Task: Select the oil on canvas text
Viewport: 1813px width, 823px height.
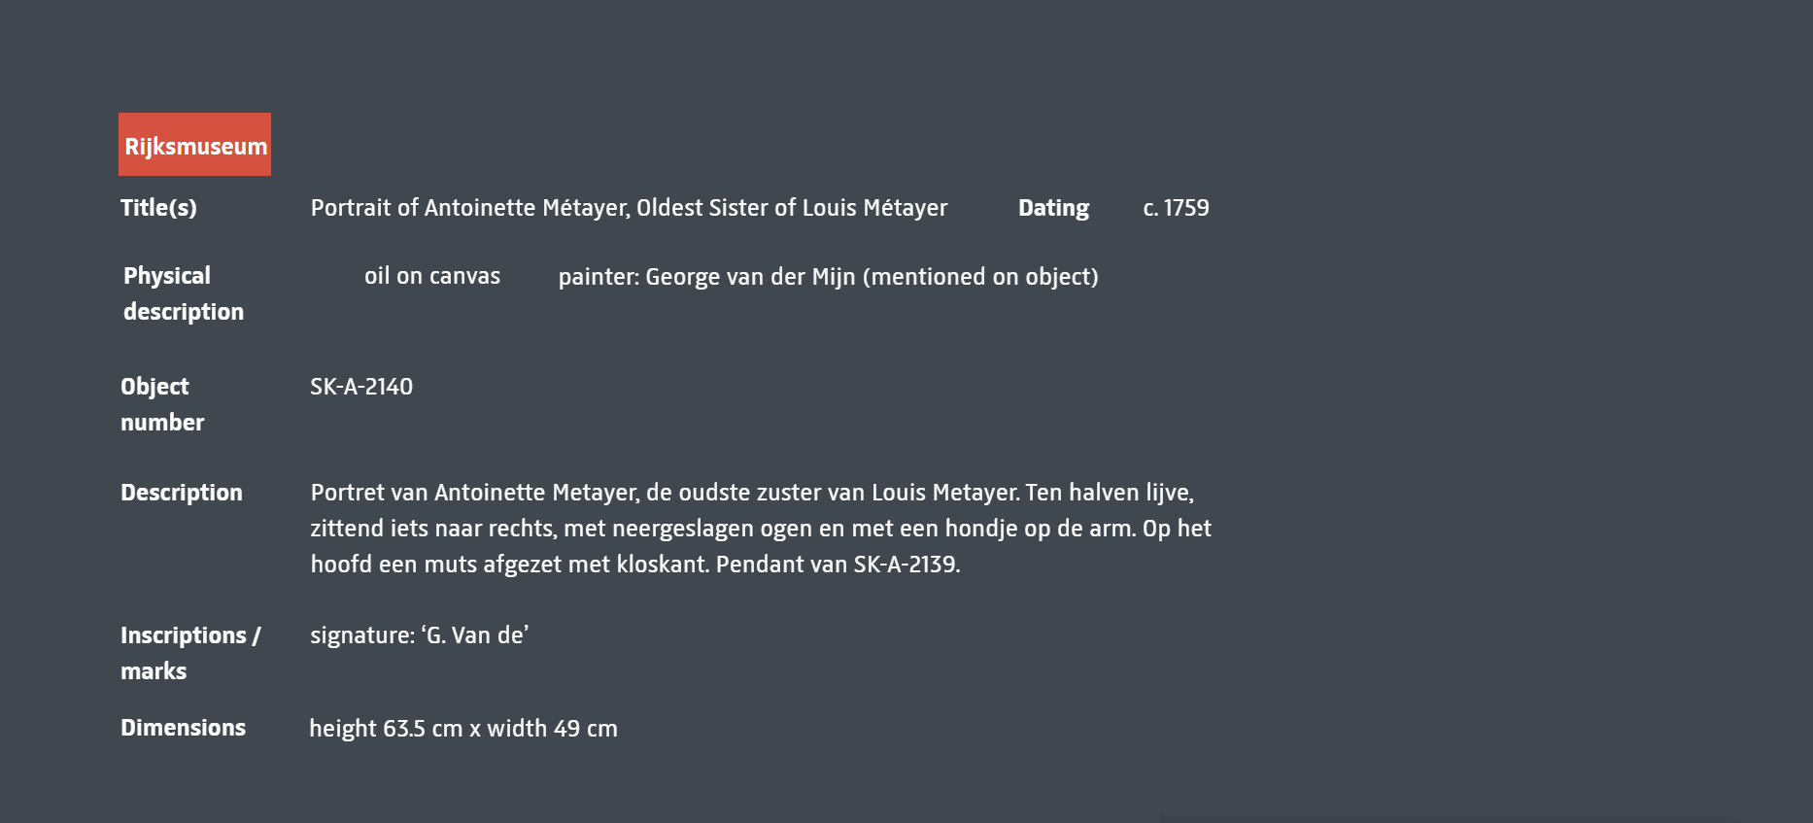Action: coord(432,276)
